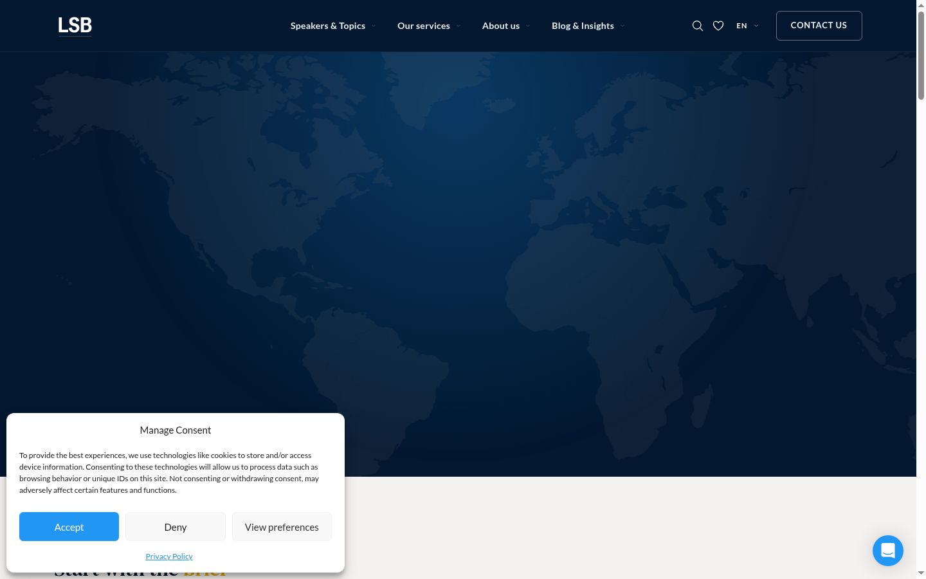
Task: Open the Our services menu
Action: pyautogui.click(x=424, y=26)
